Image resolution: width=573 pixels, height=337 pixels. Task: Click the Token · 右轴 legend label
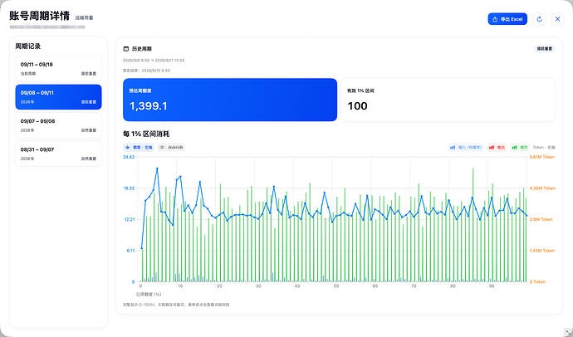pos(544,148)
